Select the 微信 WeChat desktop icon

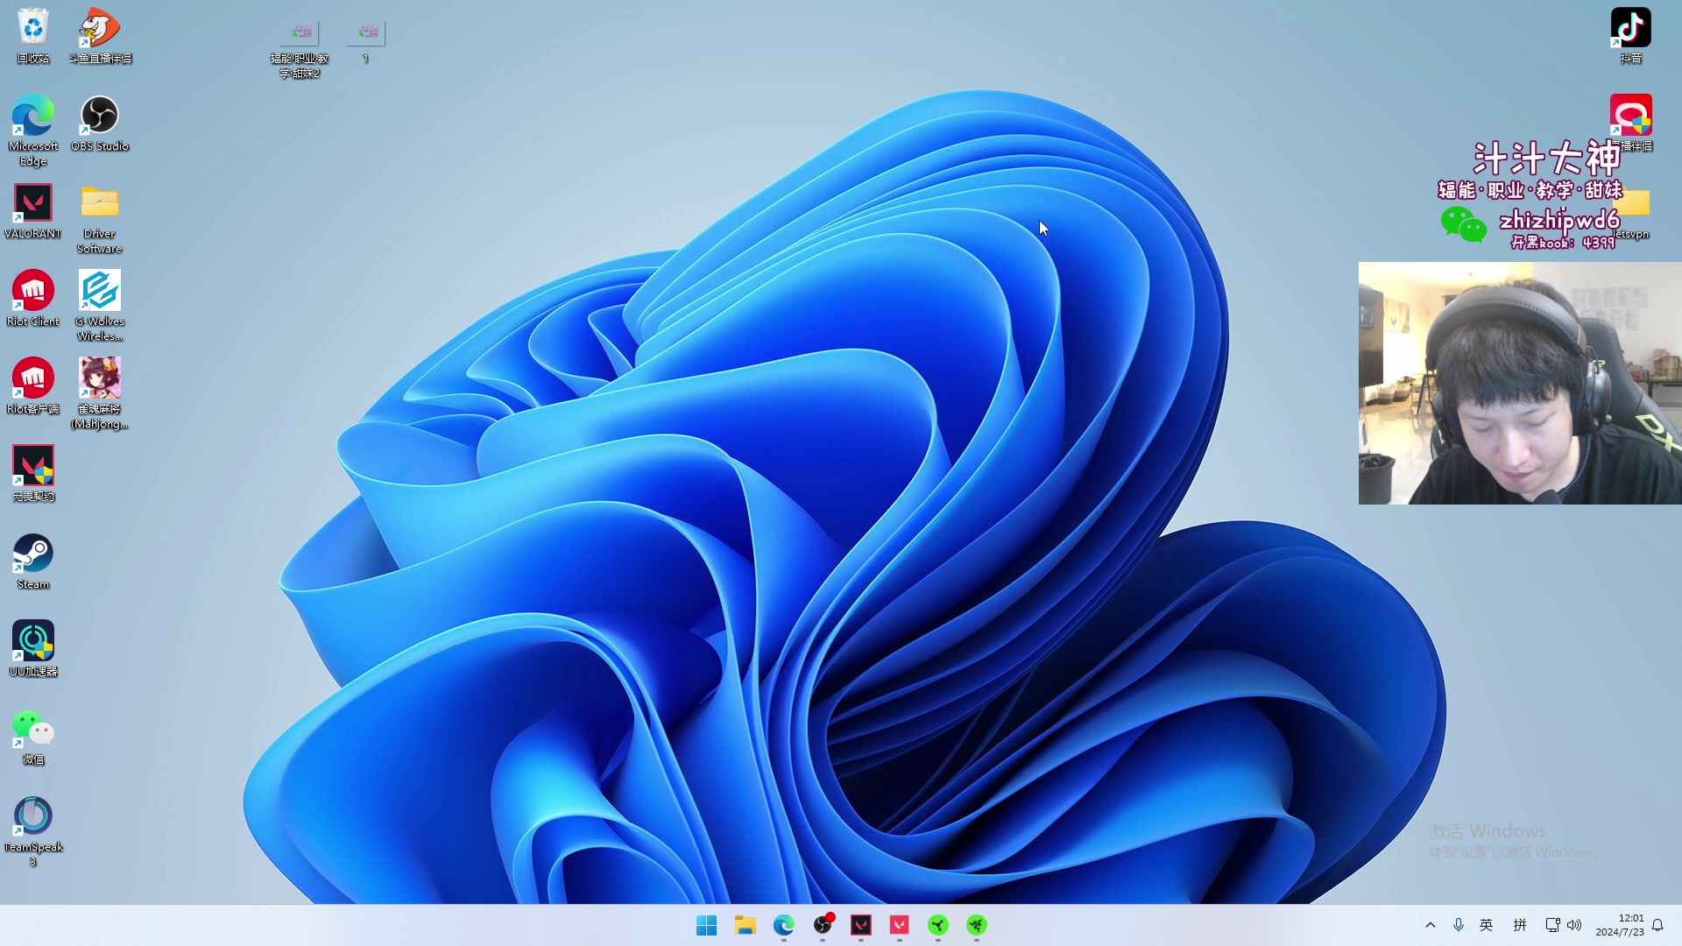point(33,729)
